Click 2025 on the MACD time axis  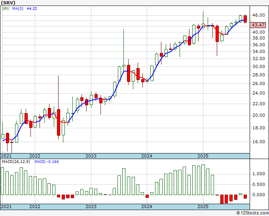coord(203,207)
